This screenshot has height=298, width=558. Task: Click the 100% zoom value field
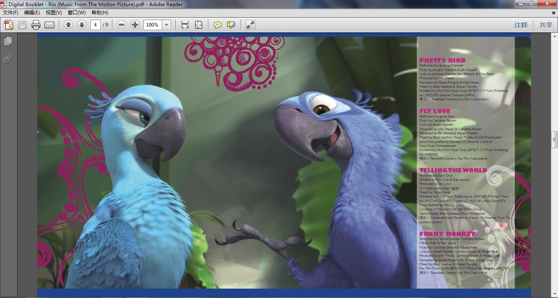click(x=153, y=25)
